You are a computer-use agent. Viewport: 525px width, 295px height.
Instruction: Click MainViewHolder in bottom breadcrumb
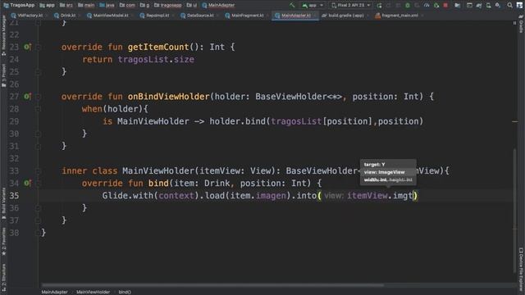click(x=93, y=292)
